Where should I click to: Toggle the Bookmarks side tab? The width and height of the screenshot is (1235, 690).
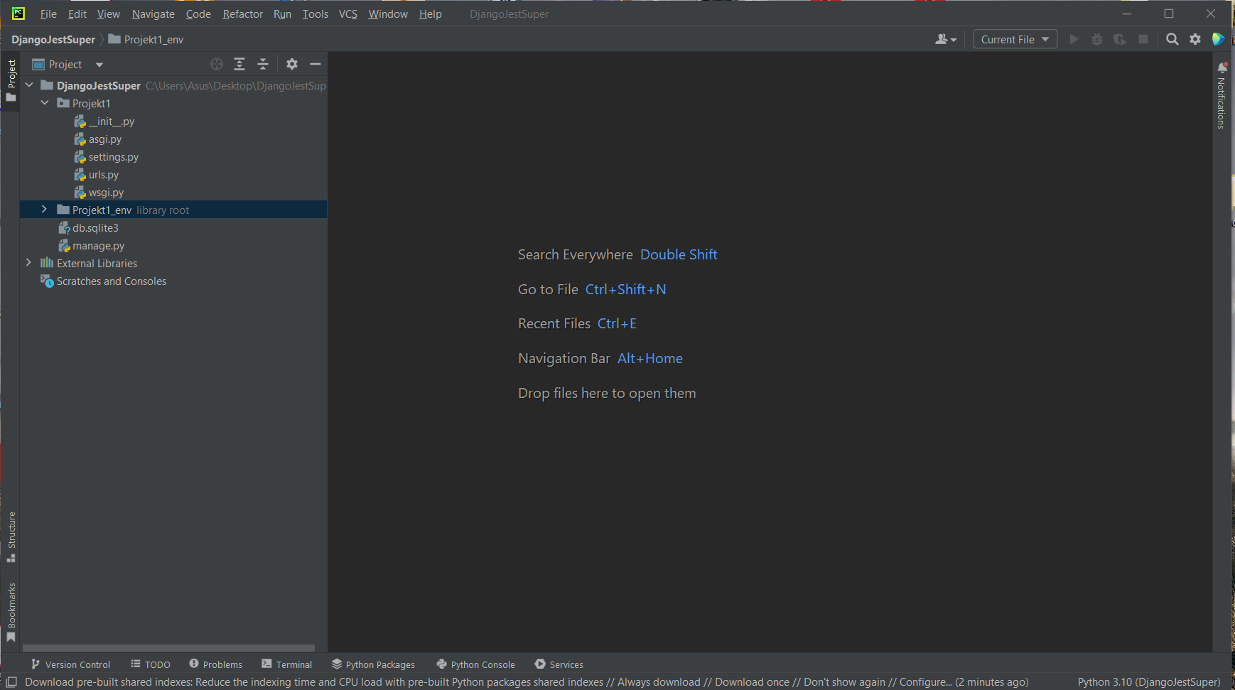pos(11,612)
